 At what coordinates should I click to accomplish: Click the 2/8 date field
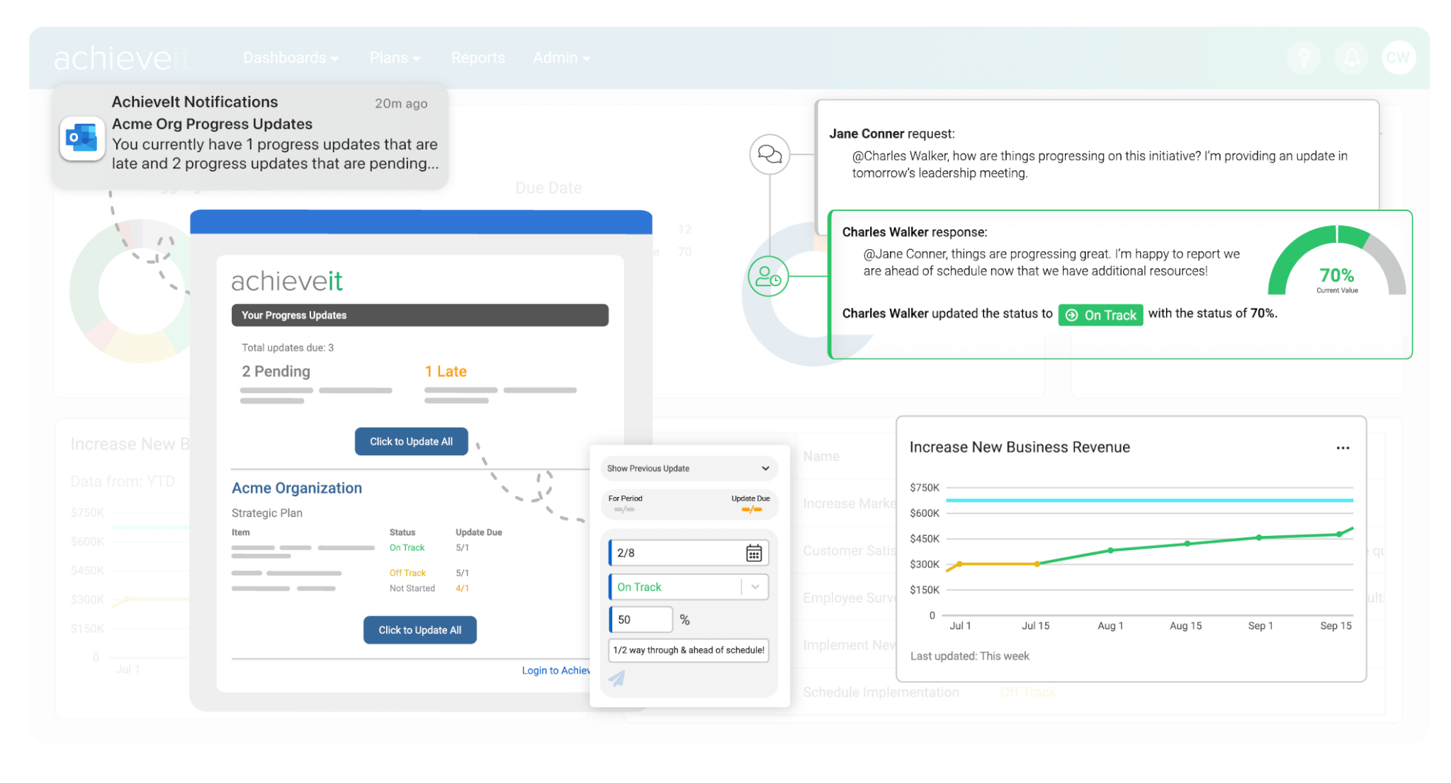coord(689,553)
